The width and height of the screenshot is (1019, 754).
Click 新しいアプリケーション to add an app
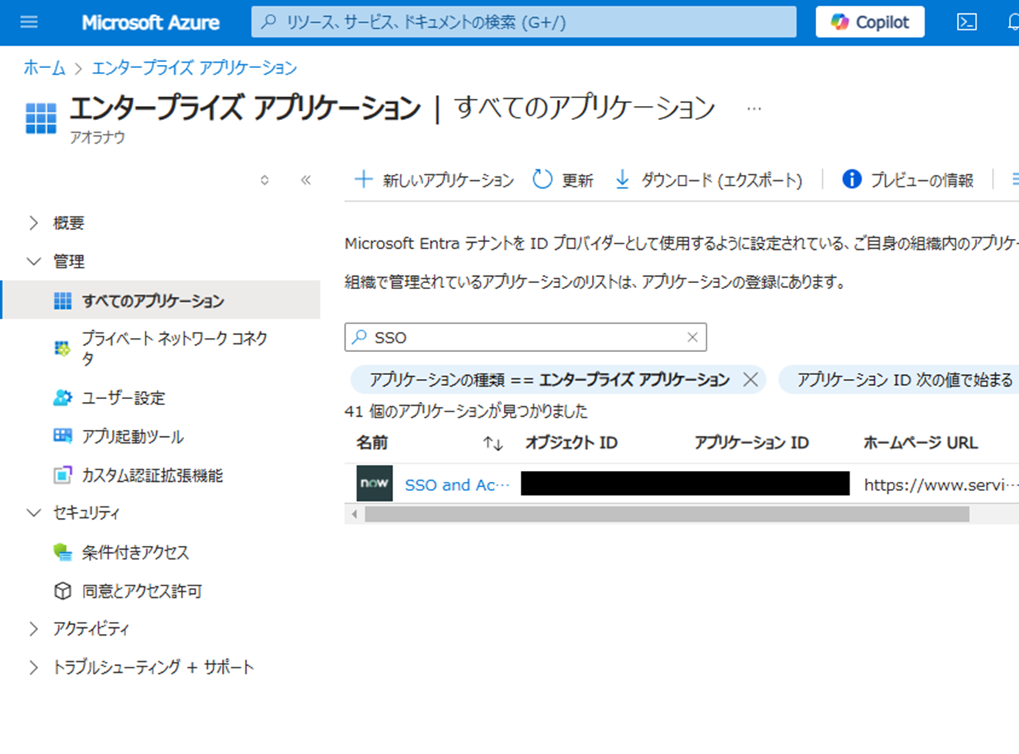coord(434,180)
